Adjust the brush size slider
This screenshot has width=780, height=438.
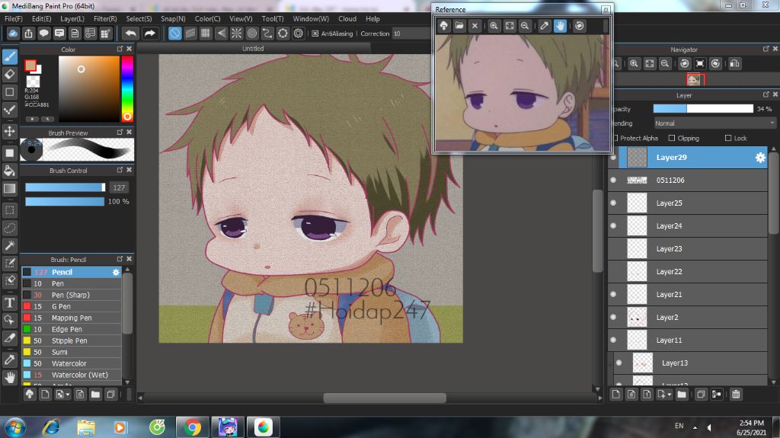[66, 187]
